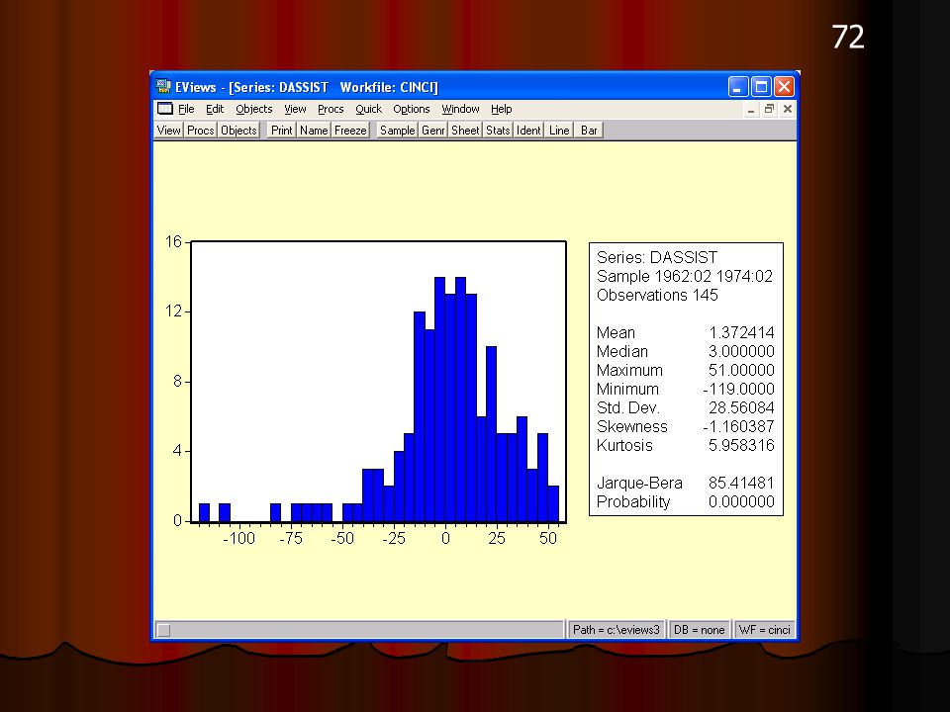Close the inner DASSIST series window

coord(788,109)
